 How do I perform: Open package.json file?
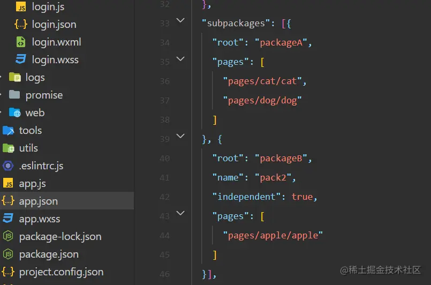[49, 254]
